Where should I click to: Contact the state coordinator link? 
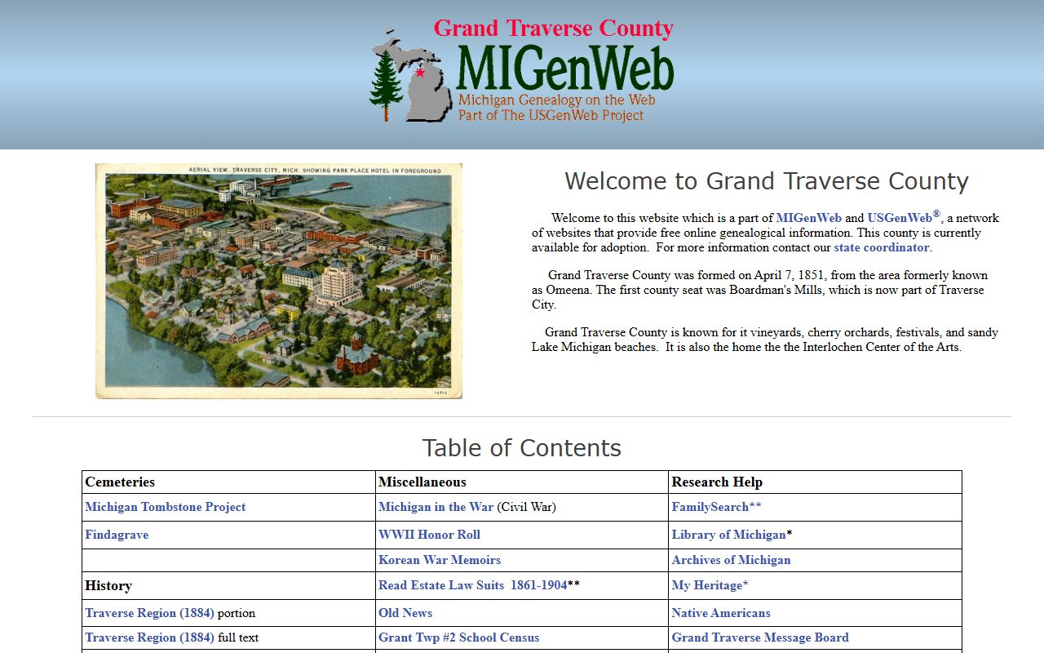(881, 247)
